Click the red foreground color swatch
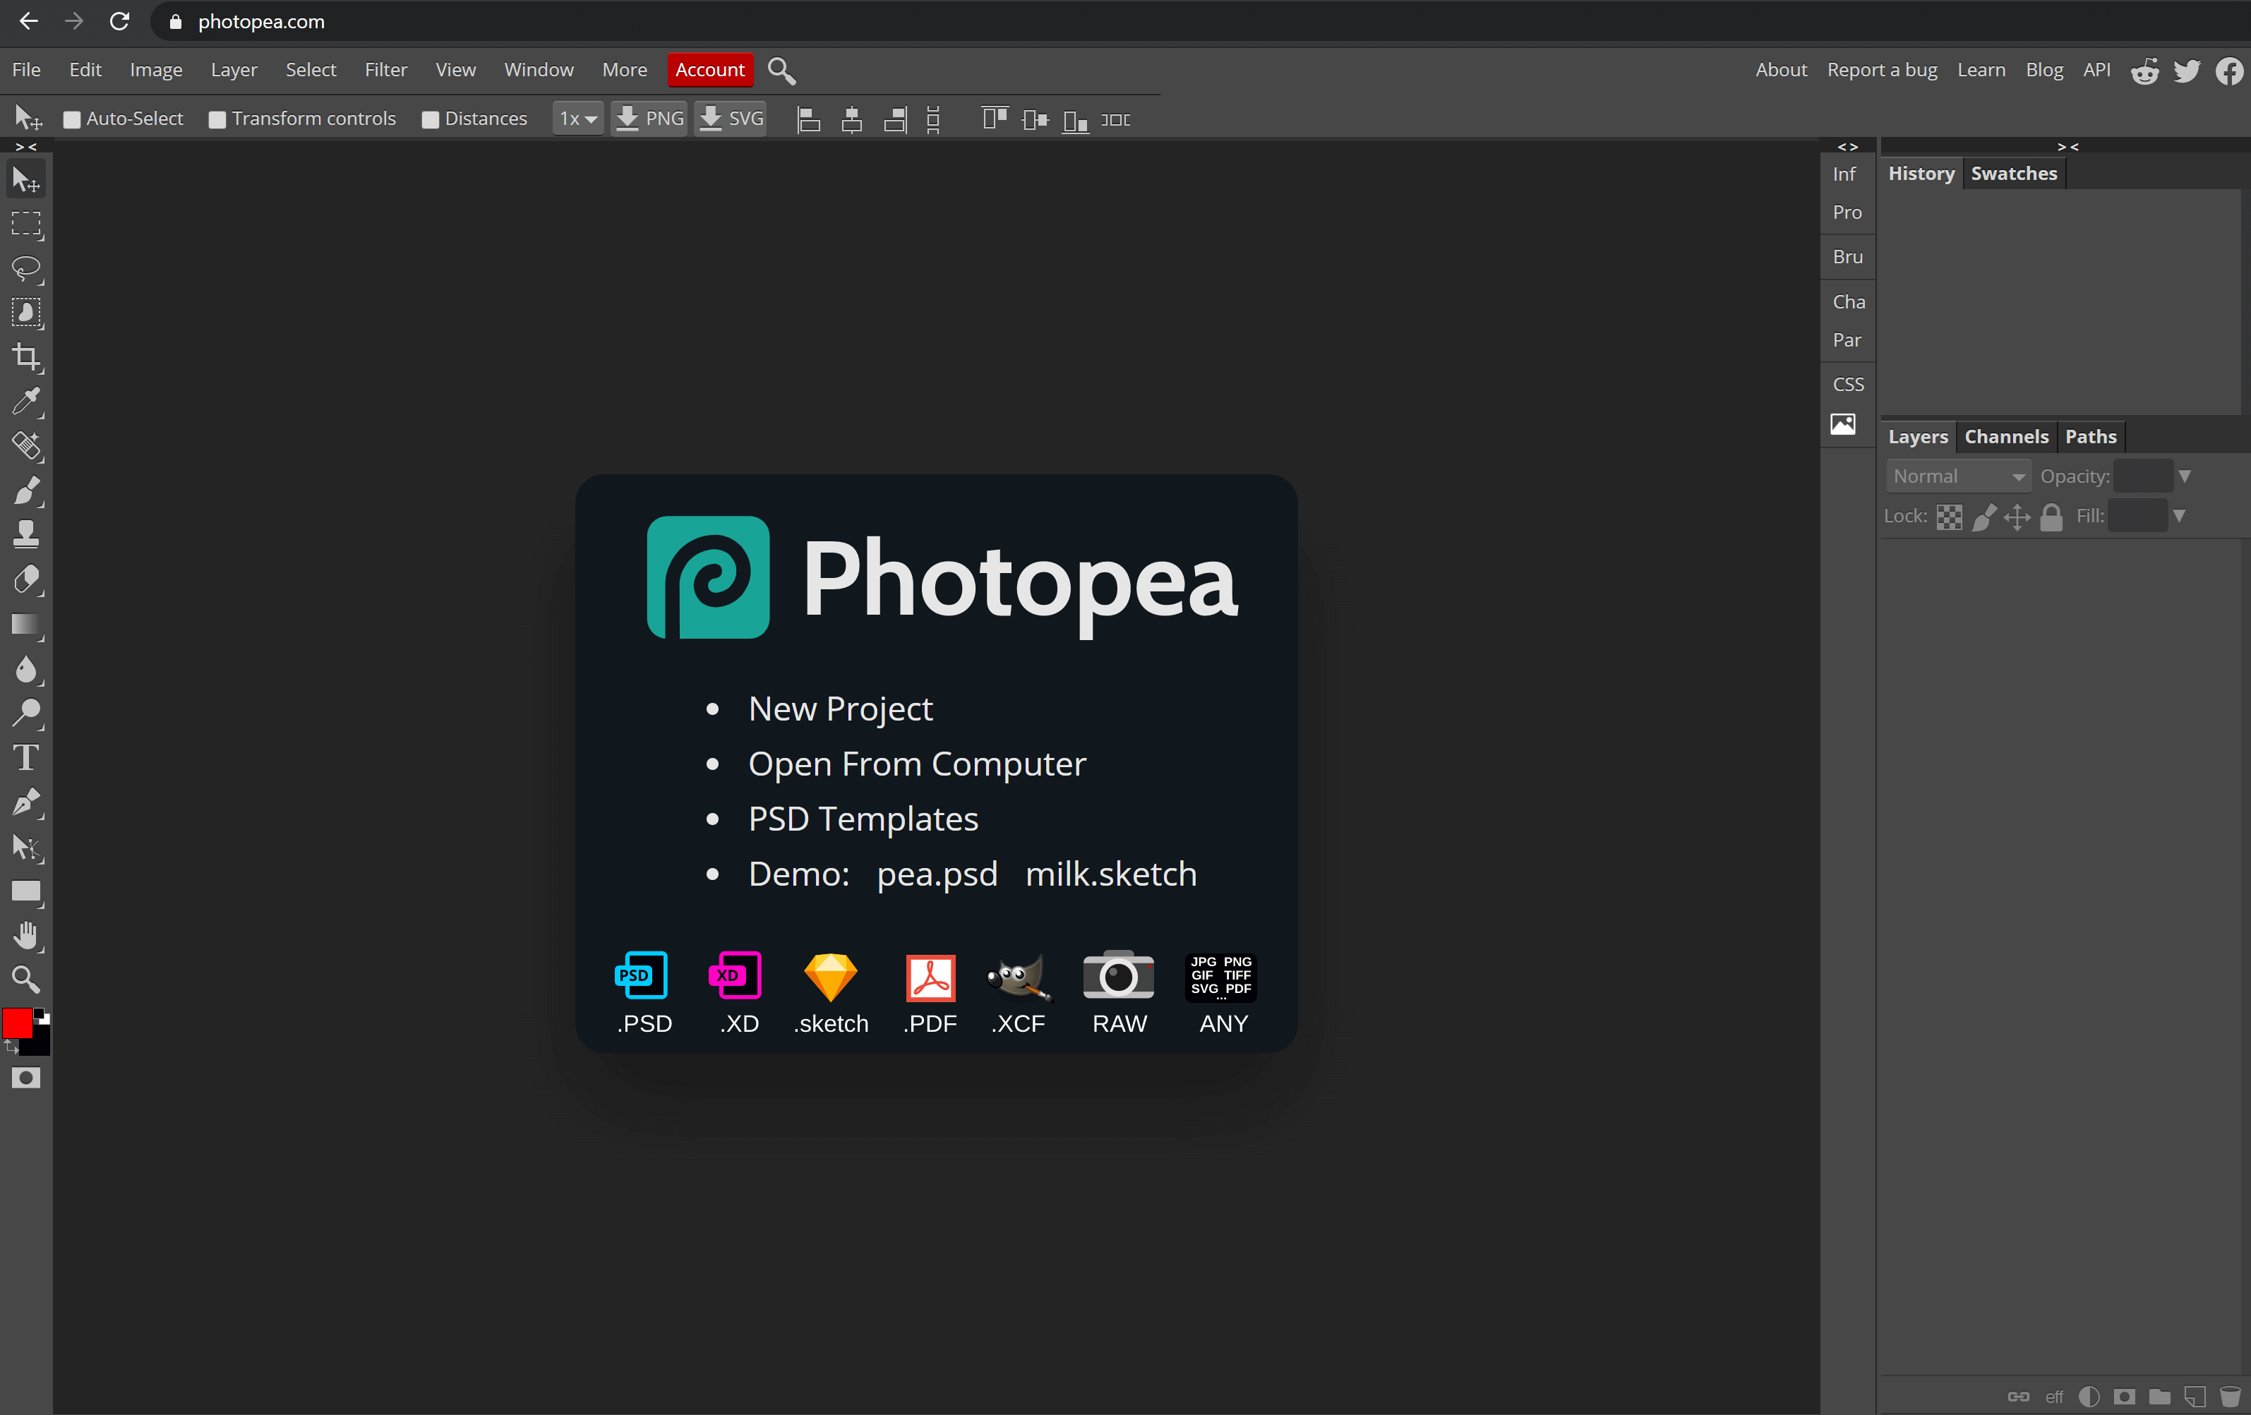Screen dimensions: 2251x1415 tap(17, 1023)
